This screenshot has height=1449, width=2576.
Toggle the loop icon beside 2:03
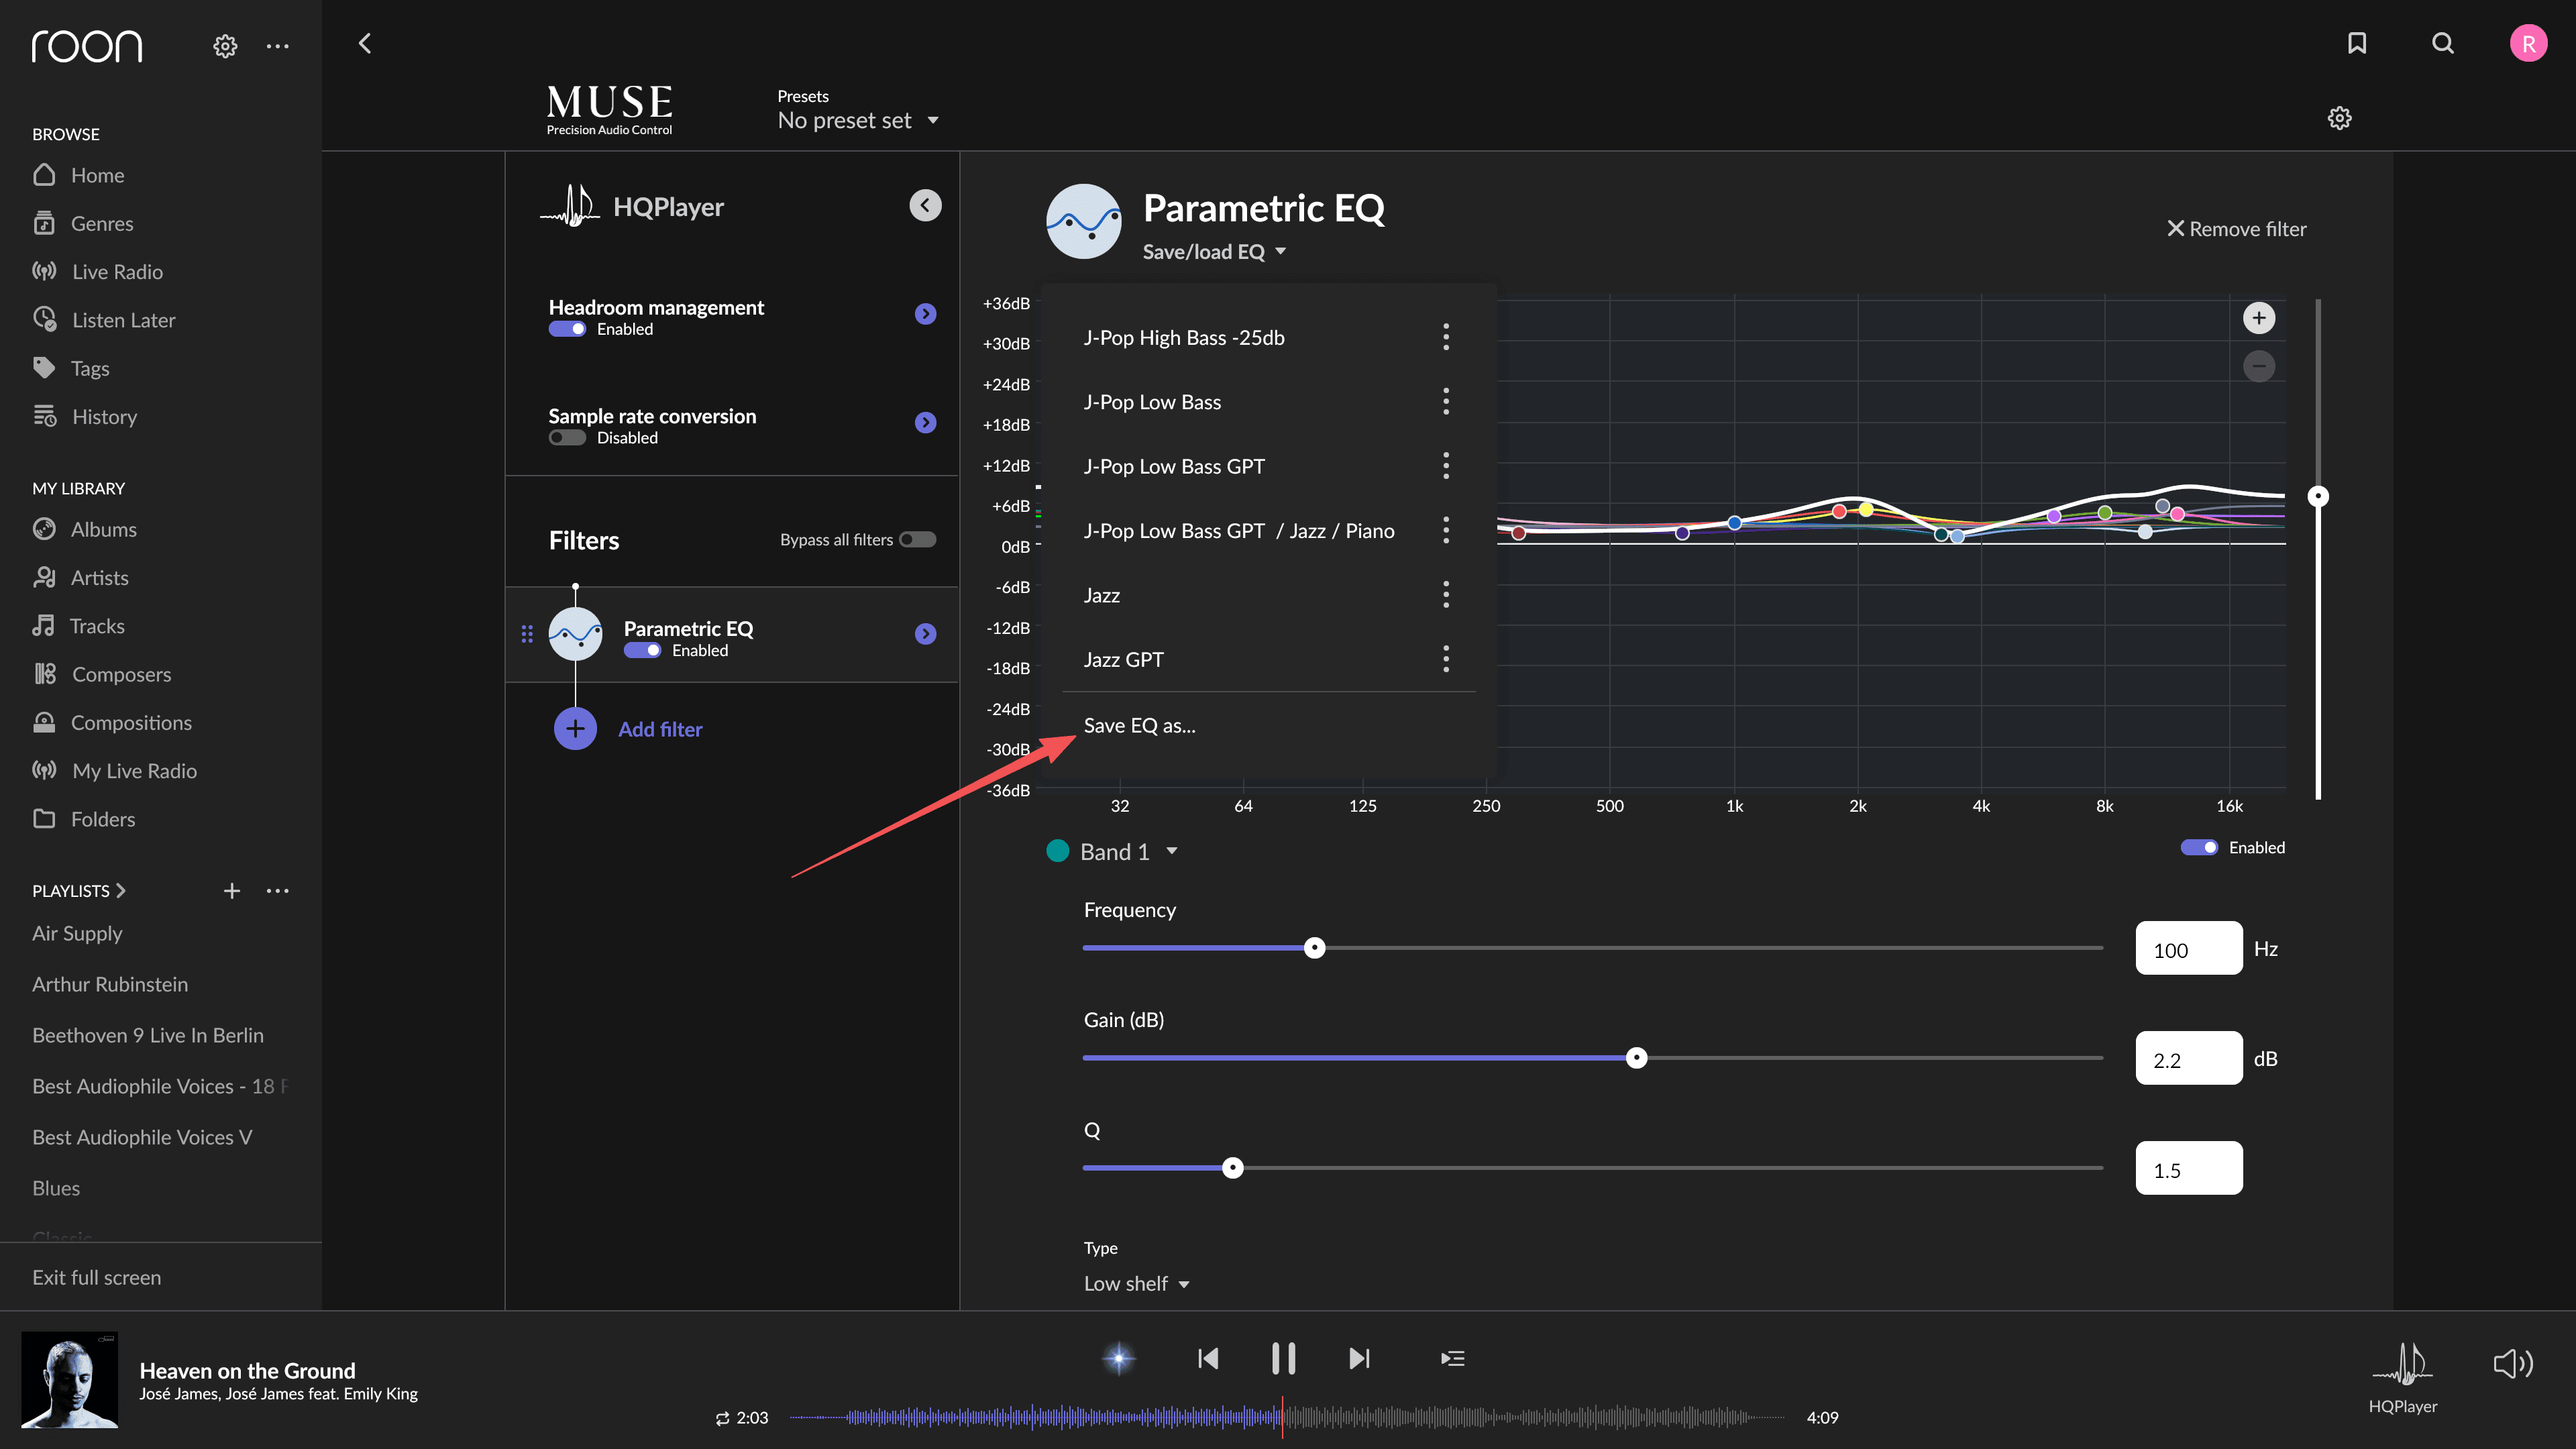point(722,1418)
